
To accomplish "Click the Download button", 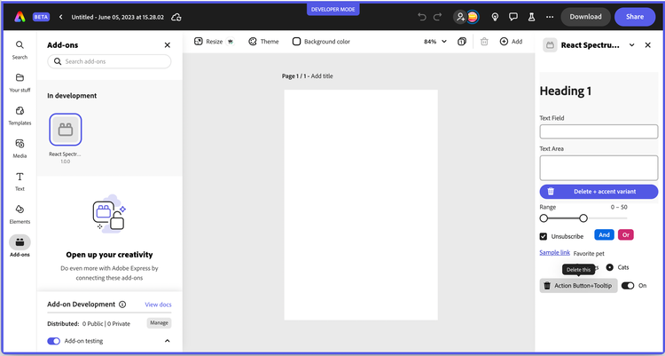I will point(586,17).
